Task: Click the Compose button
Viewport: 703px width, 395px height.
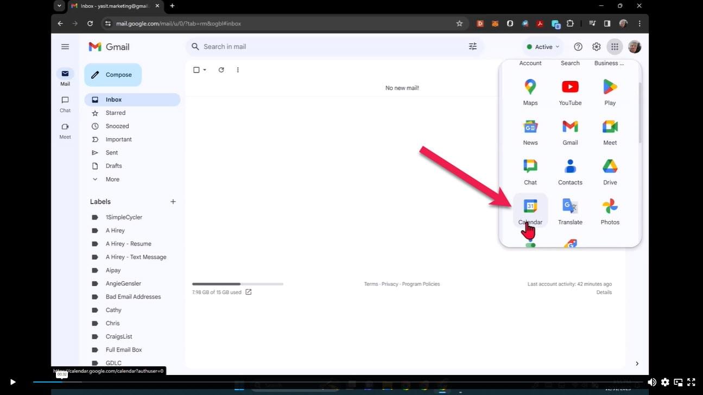Action: (113, 75)
